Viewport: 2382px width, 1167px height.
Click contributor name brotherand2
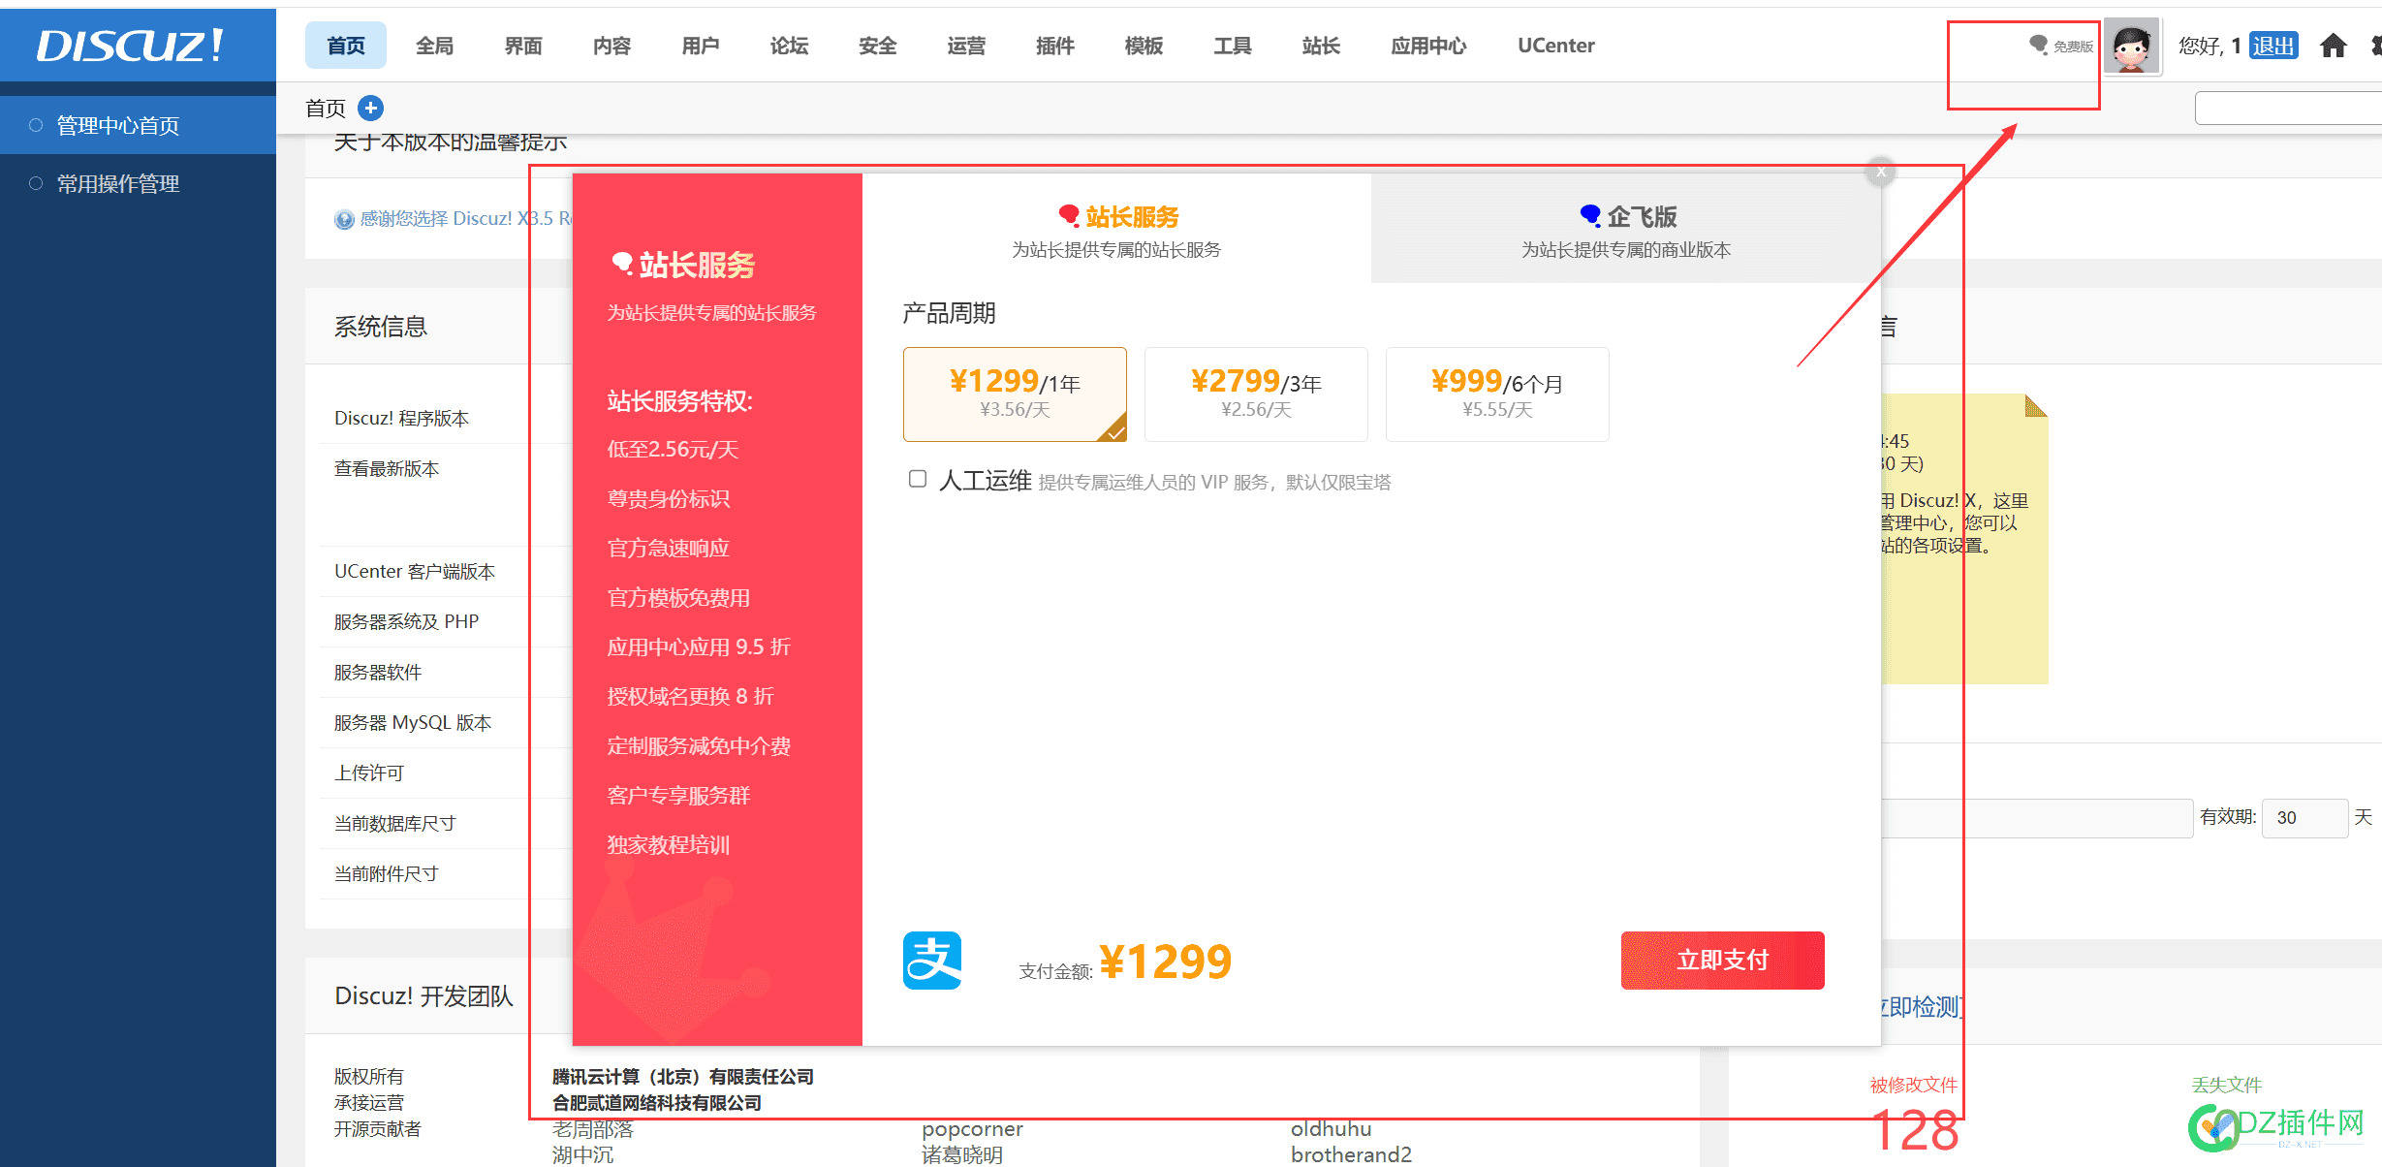click(x=1351, y=1154)
